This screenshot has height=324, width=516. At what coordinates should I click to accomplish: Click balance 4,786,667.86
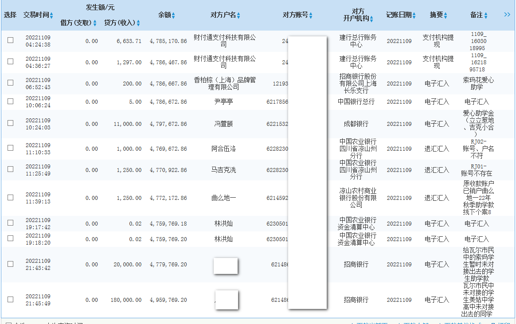coord(168,84)
